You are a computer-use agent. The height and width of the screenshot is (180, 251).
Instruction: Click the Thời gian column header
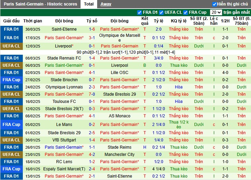32,21
